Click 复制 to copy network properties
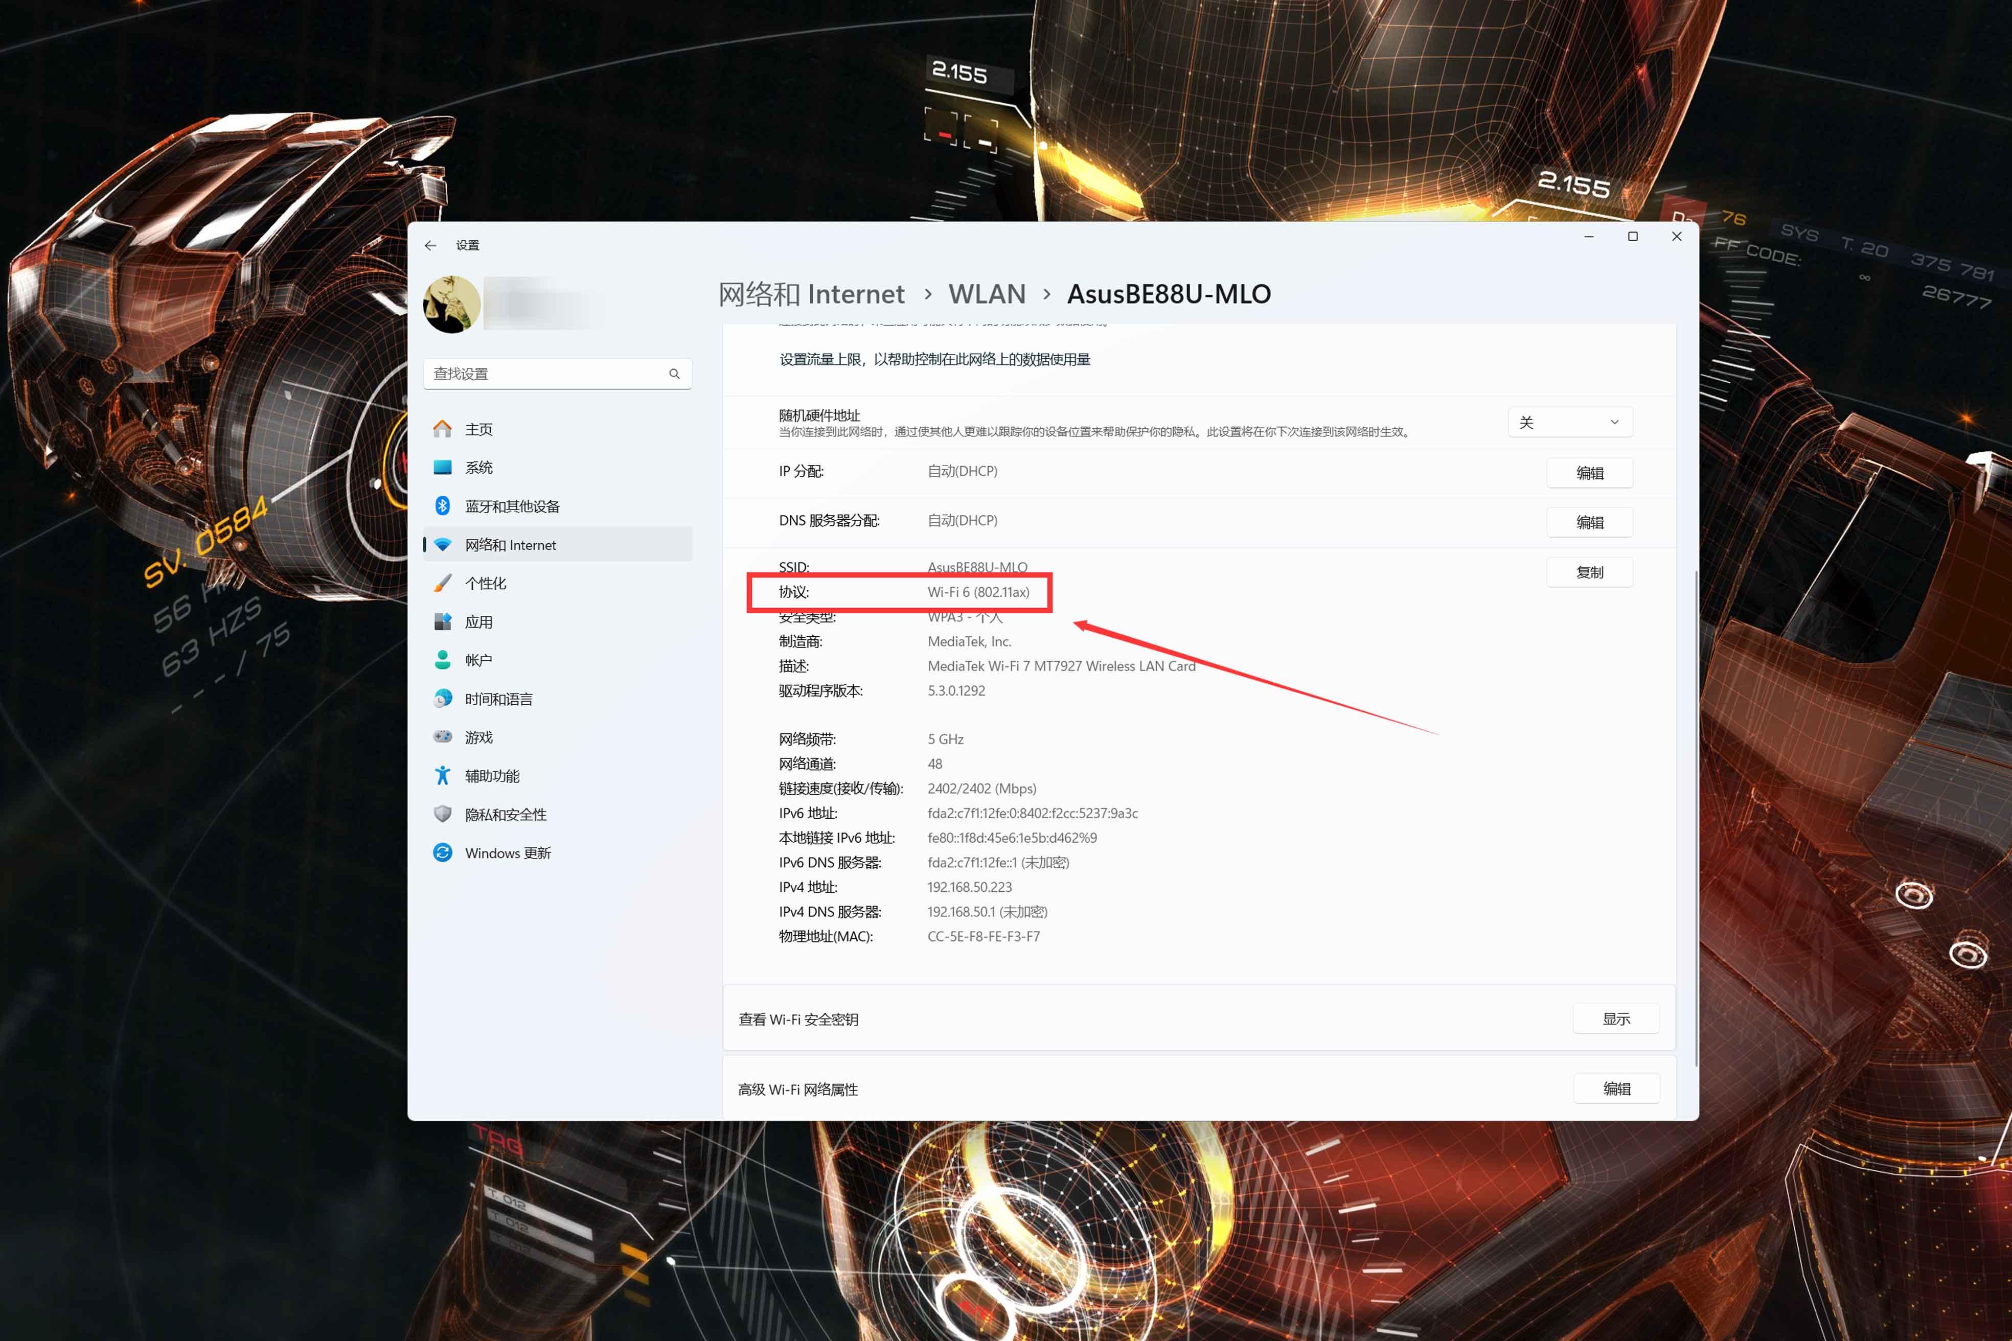This screenshot has height=1341, width=2012. coord(1589,572)
